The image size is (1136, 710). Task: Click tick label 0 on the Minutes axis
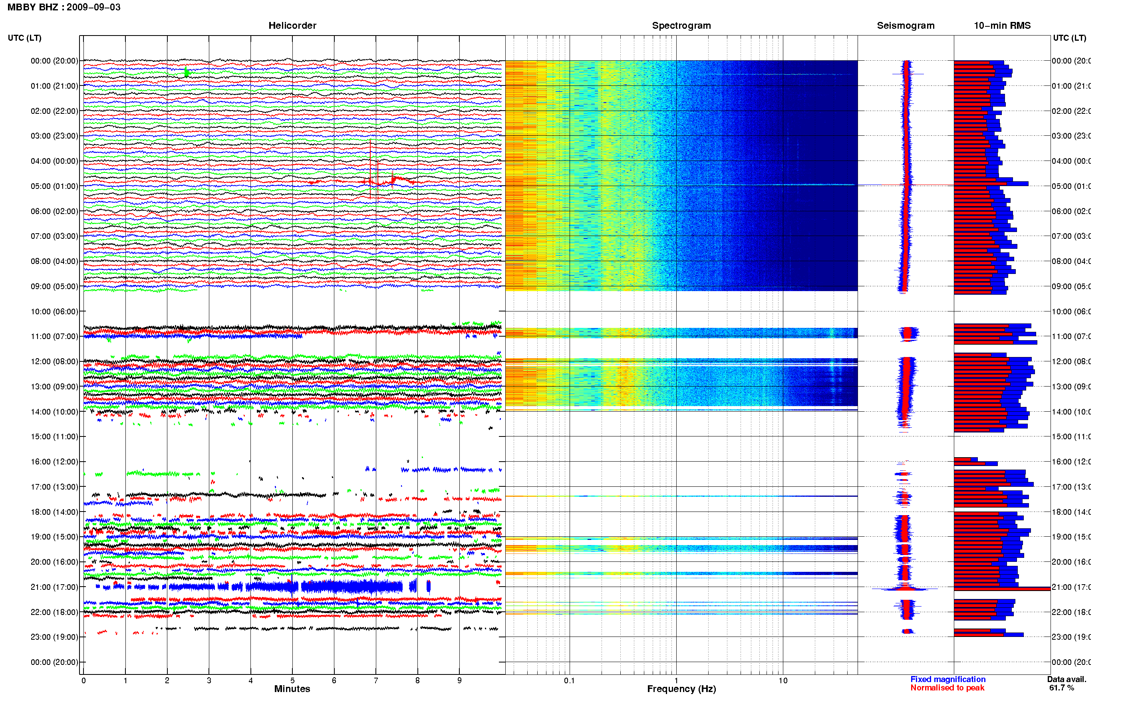click(x=83, y=680)
